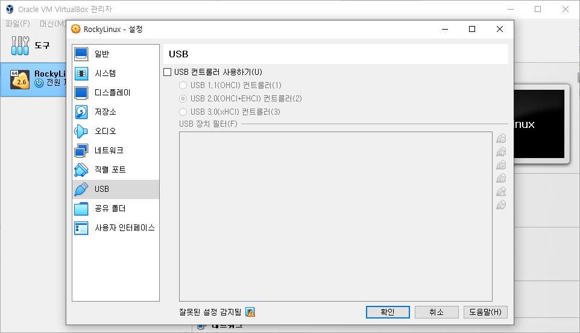The height and width of the screenshot is (333, 580).
Task: Enable the USB 컨트롤러 사용하기 checkbox
Action: coord(167,72)
